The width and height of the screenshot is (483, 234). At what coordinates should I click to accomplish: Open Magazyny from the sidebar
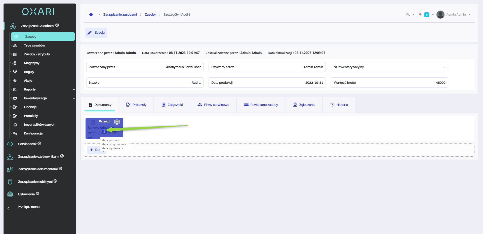click(x=31, y=63)
